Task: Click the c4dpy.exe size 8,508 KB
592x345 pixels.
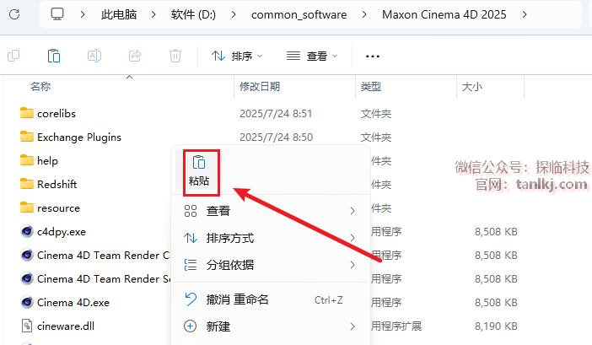Action: point(496,232)
